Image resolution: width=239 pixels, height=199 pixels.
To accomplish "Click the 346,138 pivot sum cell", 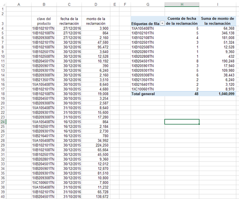I will click(x=217, y=33).
